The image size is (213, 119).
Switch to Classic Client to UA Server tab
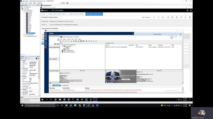pyautogui.click(x=76, y=14)
